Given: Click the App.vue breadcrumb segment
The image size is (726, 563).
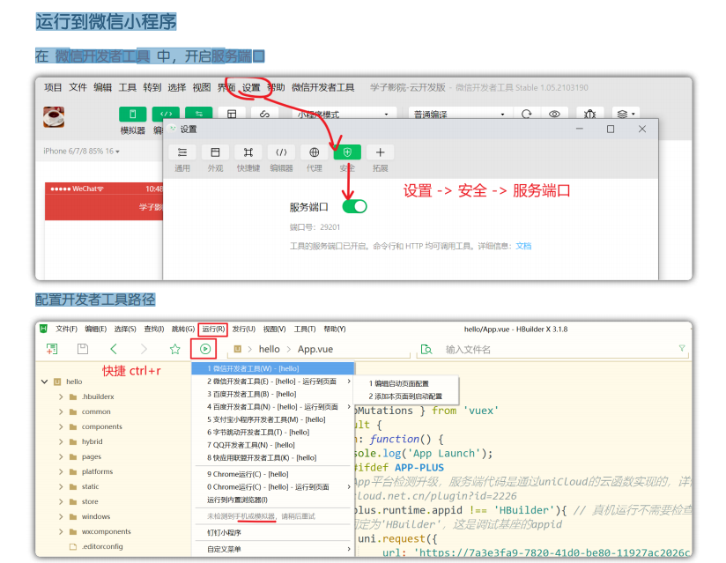Looking at the screenshot, I should point(315,349).
